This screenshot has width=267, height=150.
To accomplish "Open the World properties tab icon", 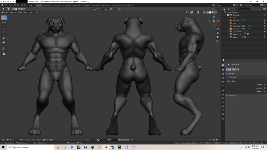I will (223, 85).
